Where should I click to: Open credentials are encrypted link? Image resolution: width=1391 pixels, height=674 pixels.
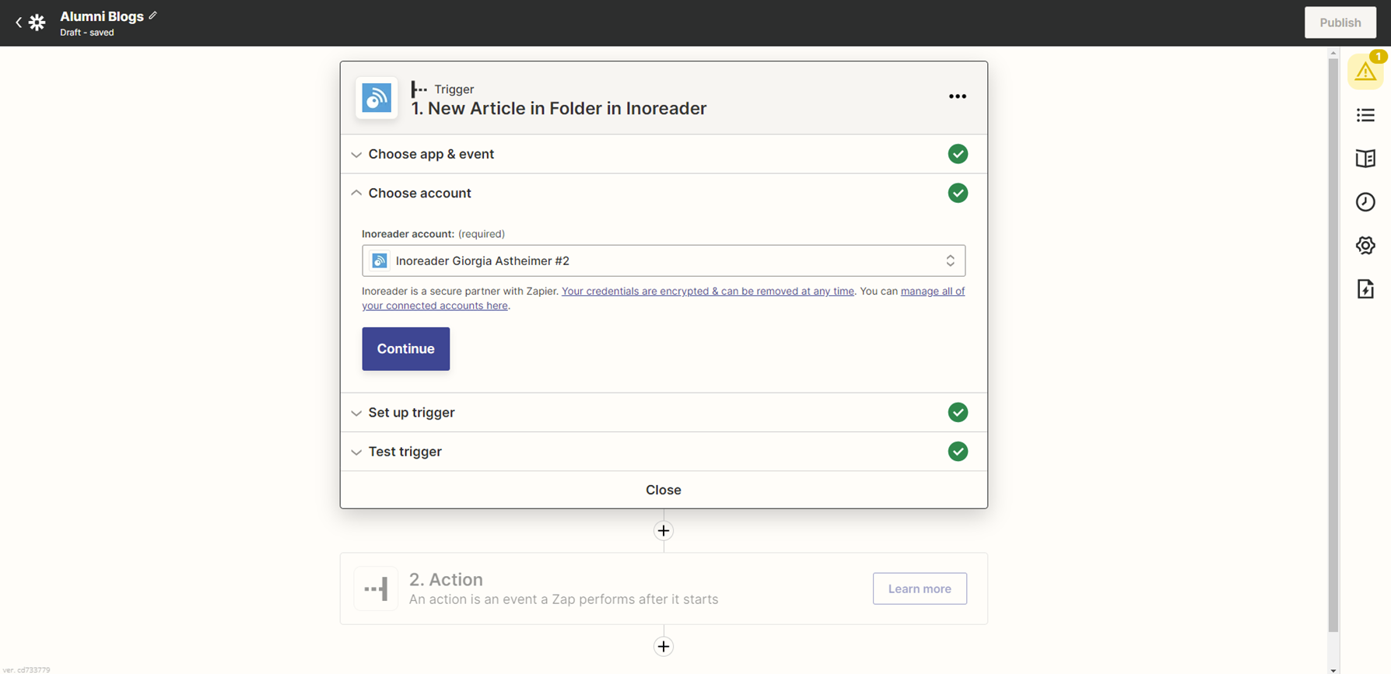coord(708,291)
